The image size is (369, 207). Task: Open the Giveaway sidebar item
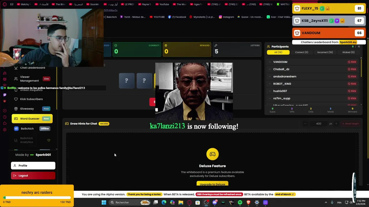(x=32, y=109)
